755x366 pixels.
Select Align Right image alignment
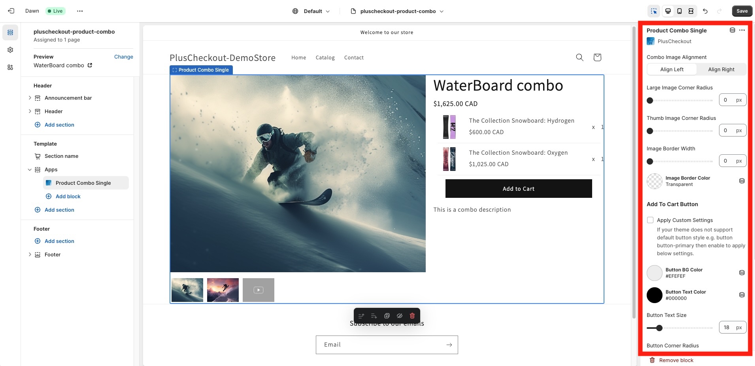pyautogui.click(x=721, y=69)
